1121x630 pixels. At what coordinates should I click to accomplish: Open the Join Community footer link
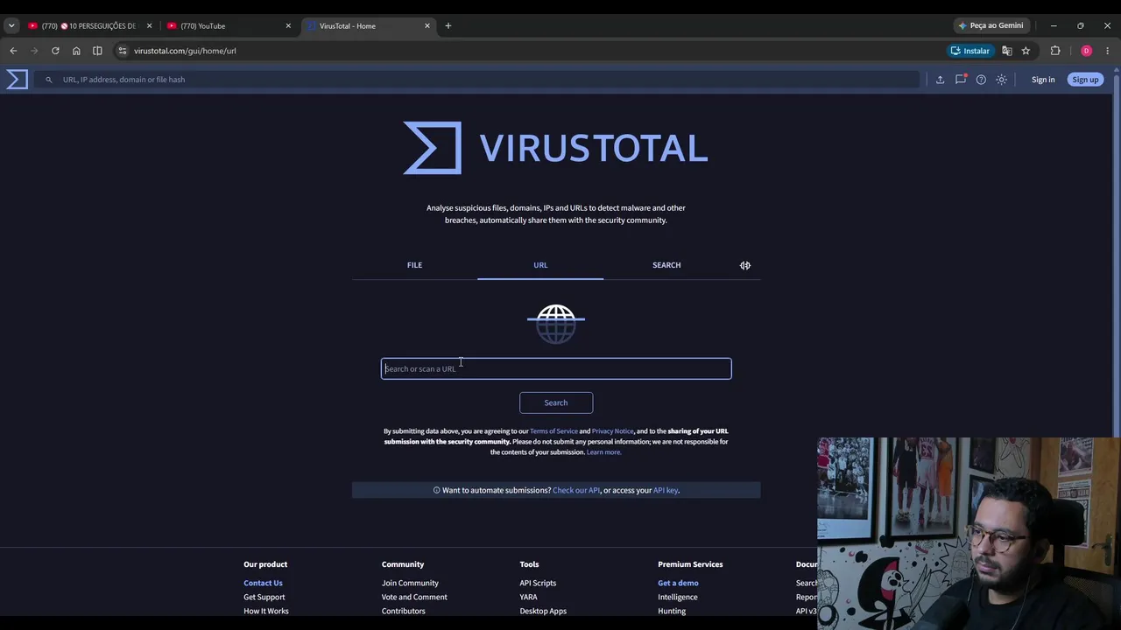tap(410, 583)
